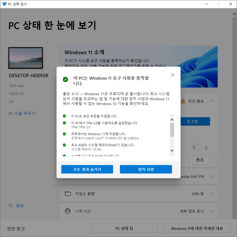Expand the 시작 시간 chevron

point(211,211)
